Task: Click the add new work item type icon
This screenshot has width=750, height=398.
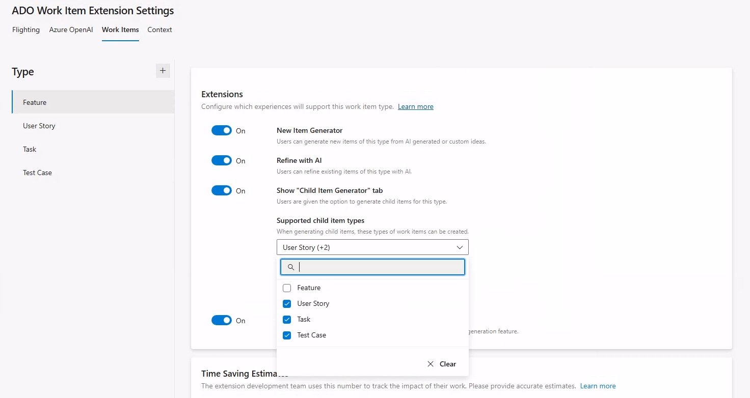Action: click(163, 71)
